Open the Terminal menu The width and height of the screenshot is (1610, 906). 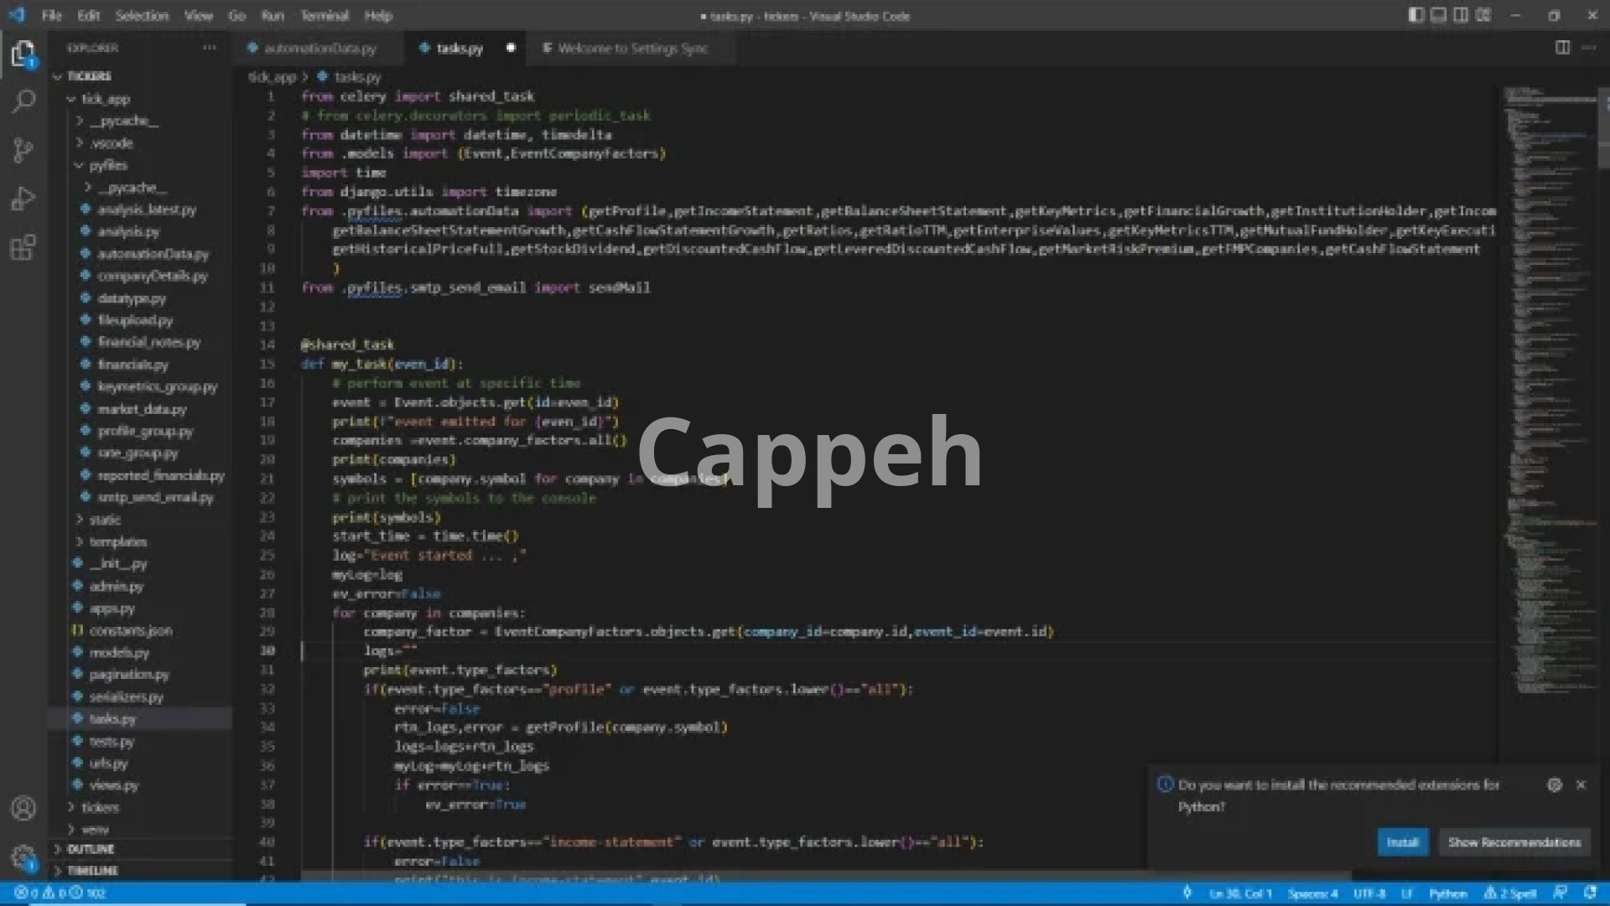(324, 15)
